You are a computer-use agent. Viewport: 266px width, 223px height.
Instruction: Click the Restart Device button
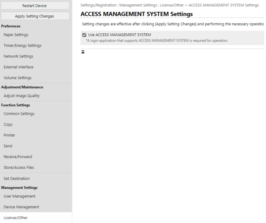[34, 6]
